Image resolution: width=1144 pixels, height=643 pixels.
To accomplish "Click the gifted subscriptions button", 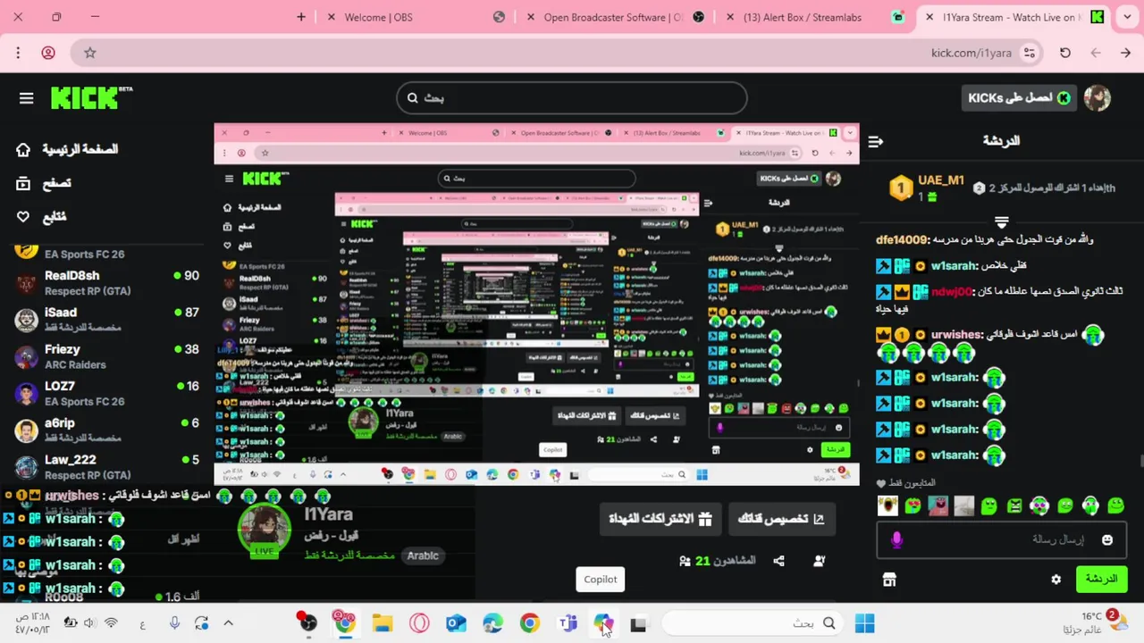I will coord(660,519).
